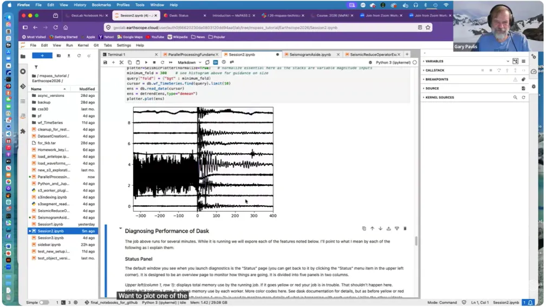Click the blue New Launcher button

coord(42,56)
